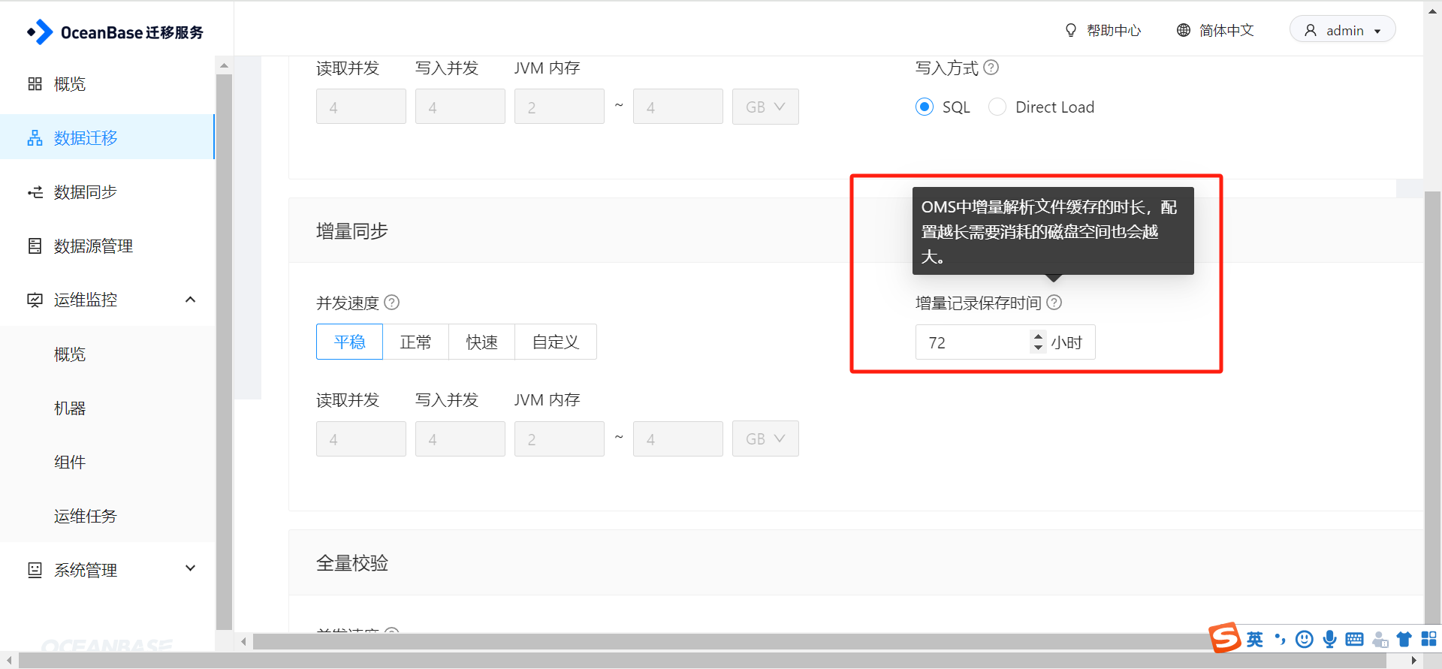Increase the retention hours with up arrow
Viewport: 1442px width, 669px height.
pos(1038,336)
